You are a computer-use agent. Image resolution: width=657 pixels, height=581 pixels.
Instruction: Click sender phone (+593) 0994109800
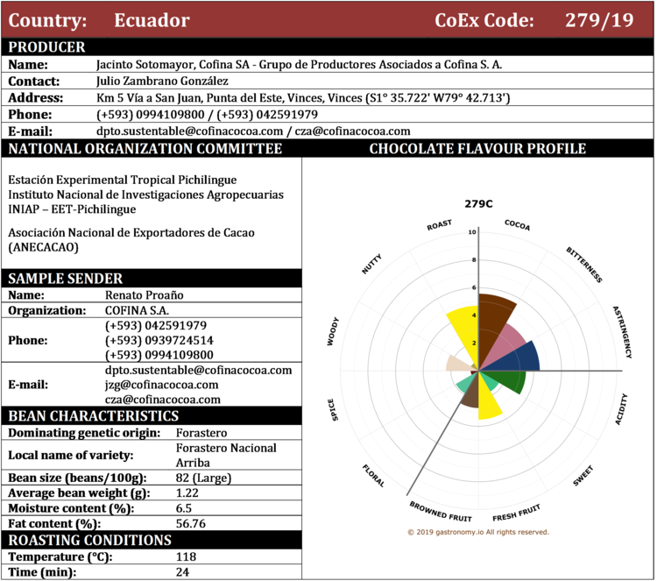159,355
